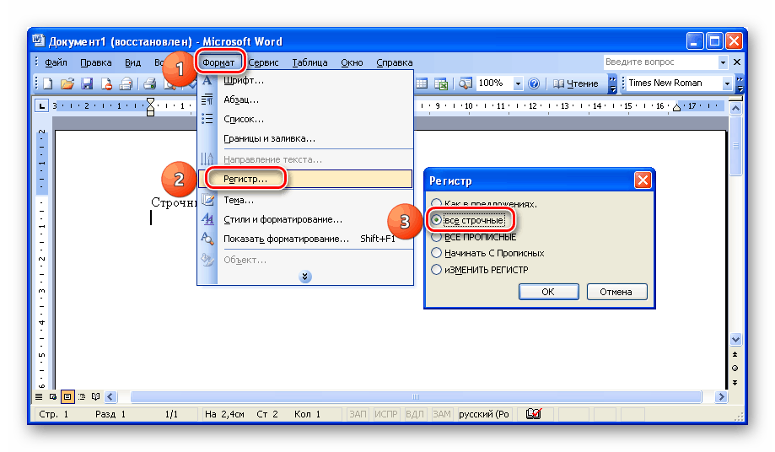
Task: Open the zoom 100% dropdown
Action: click(518, 83)
